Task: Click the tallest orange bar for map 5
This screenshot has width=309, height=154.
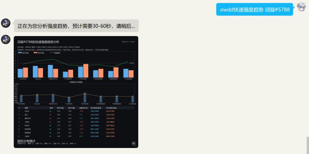Action: coord(86,71)
